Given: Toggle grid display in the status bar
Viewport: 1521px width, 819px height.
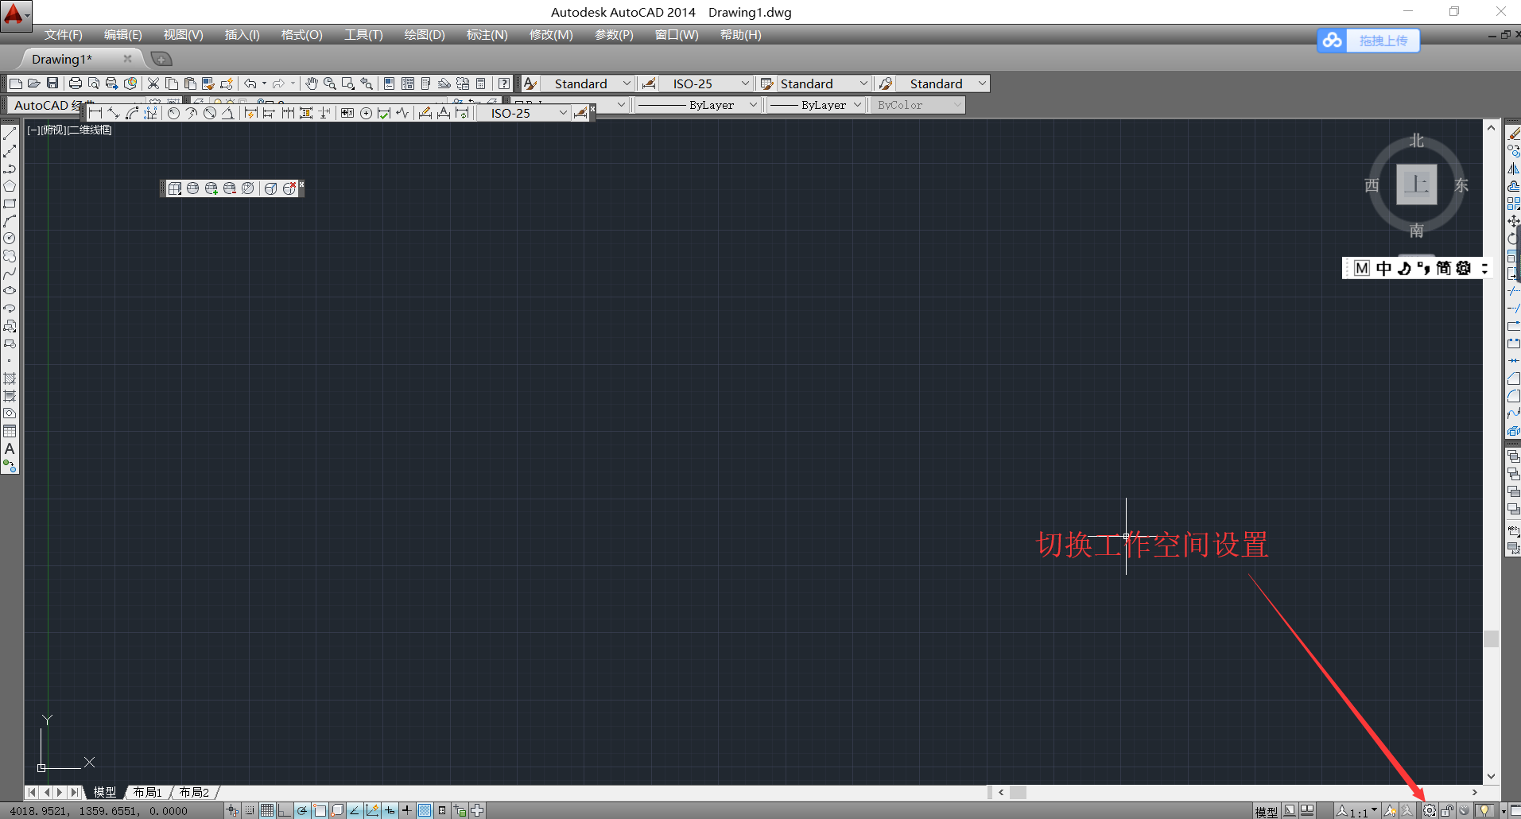Looking at the screenshot, I should point(267,810).
